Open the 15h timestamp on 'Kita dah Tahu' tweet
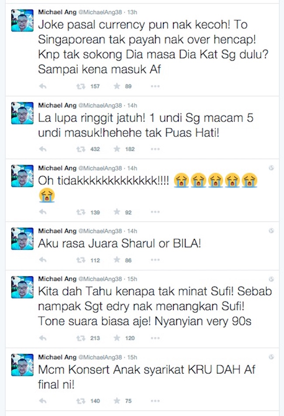The height and width of the screenshot is (416, 284). 132,279
